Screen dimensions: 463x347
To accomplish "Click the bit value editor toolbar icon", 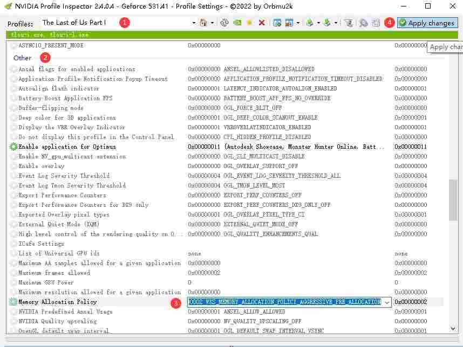I will click(376, 23).
